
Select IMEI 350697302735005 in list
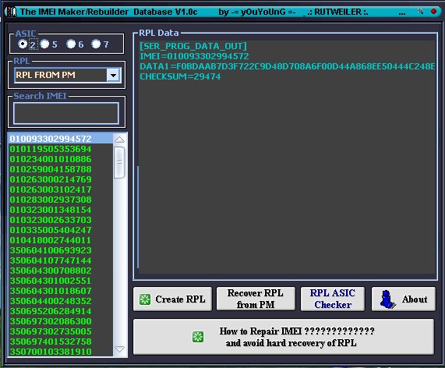[61, 331]
